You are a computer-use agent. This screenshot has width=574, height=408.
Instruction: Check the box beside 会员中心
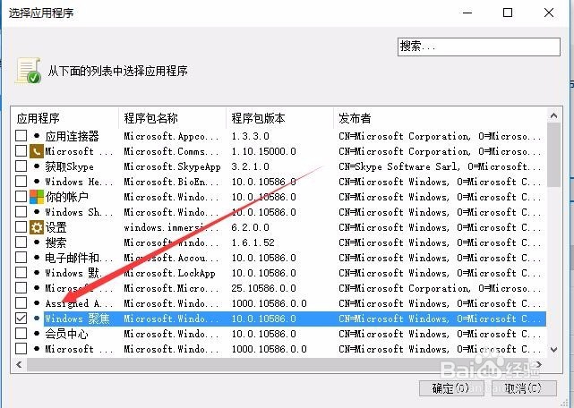click(21, 334)
